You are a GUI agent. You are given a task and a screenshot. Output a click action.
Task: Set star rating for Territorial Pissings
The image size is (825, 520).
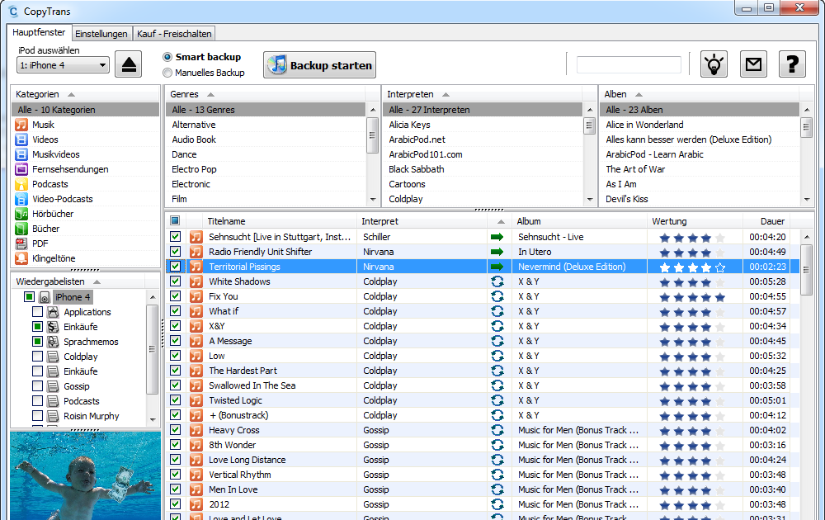click(x=692, y=267)
